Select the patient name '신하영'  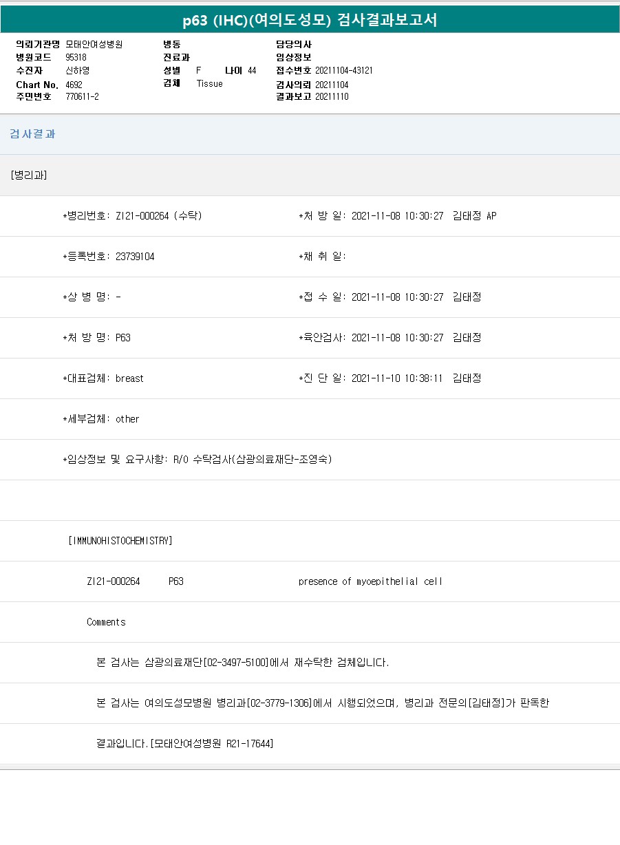(77, 70)
